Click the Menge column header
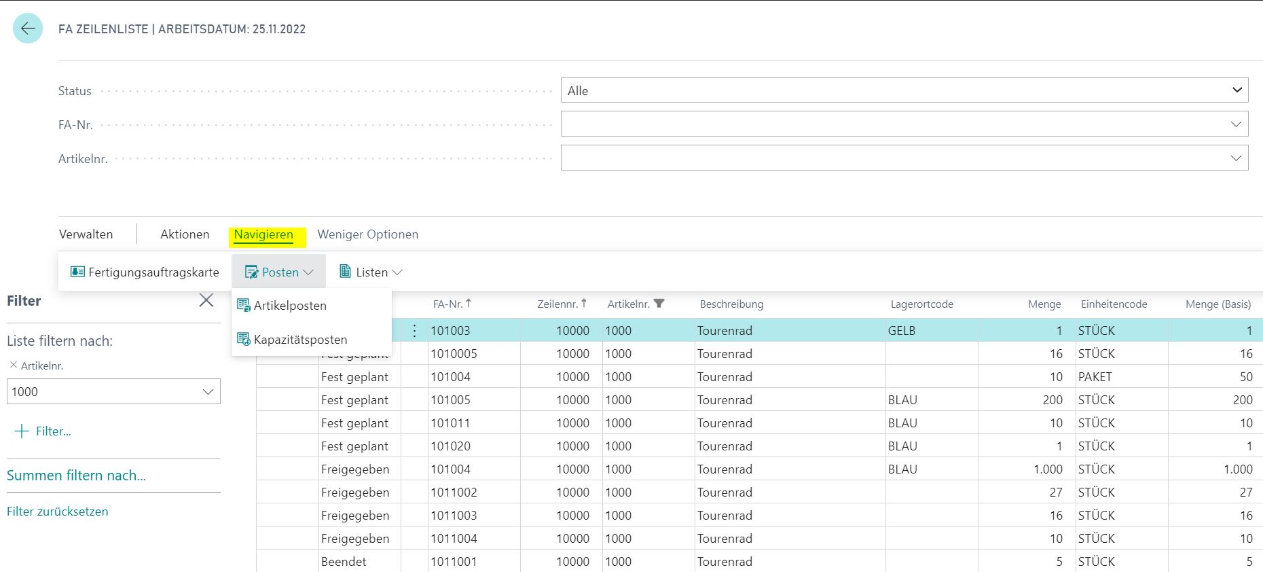Screen dimensions: 1263x572 (x=1044, y=304)
